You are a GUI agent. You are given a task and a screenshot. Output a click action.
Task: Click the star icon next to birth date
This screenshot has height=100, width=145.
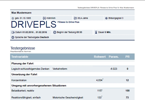tap(13, 18)
